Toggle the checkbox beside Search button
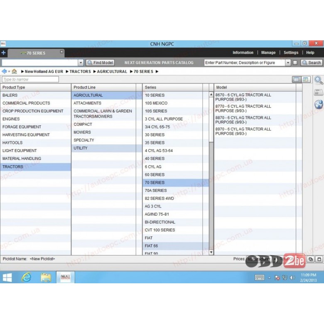This screenshot has height=324, width=324. coord(295,63)
